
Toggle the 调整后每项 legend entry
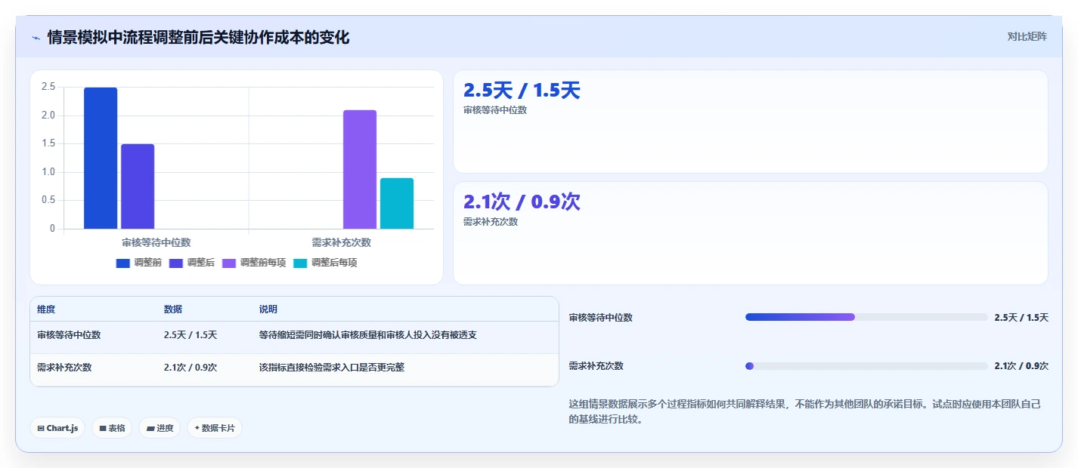[x=325, y=263]
